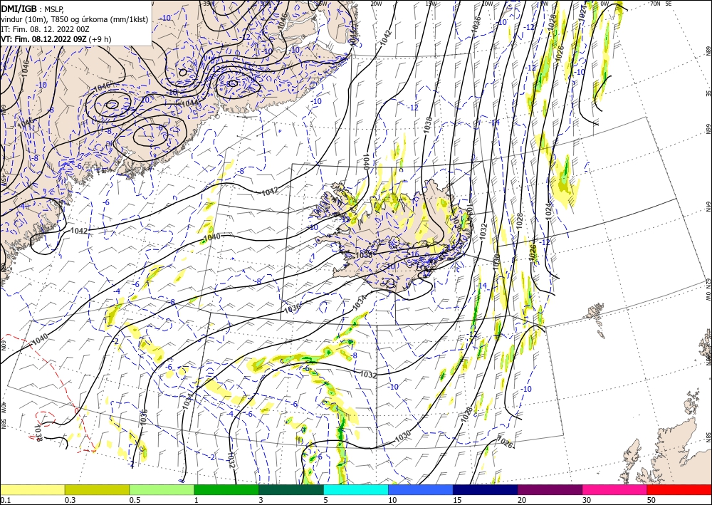Click the 'IT: Fim. 08. 12. 2022 00Z' line
Screen dimensions: 712x505
pos(46,28)
